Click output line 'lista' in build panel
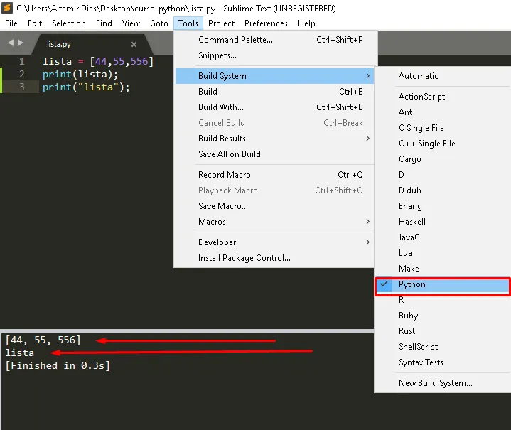This screenshot has width=511, height=430. click(x=20, y=353)
